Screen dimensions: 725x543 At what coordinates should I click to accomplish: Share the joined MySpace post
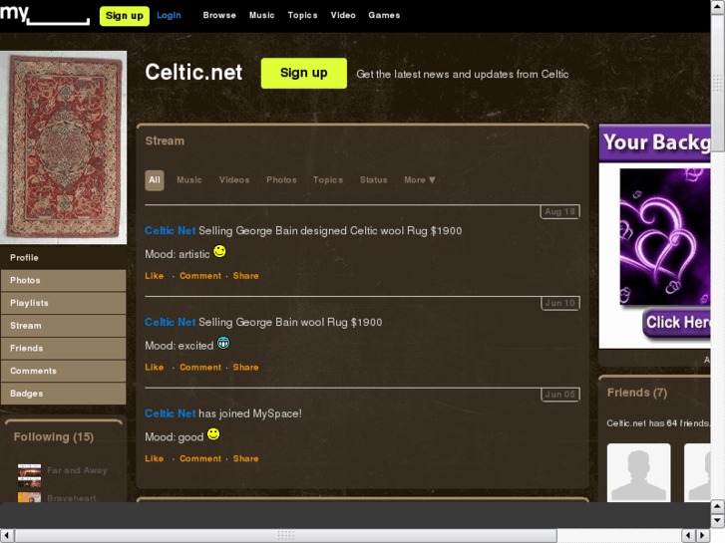245,459
